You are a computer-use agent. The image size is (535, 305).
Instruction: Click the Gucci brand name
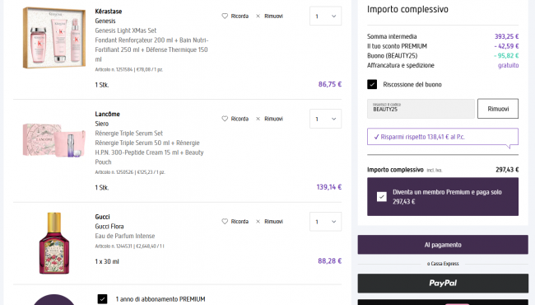pos(102,217)
